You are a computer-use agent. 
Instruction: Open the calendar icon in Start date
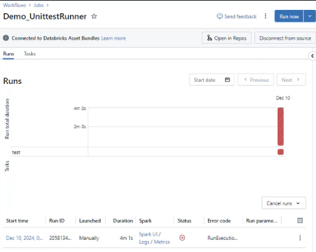tap(227, 80)
